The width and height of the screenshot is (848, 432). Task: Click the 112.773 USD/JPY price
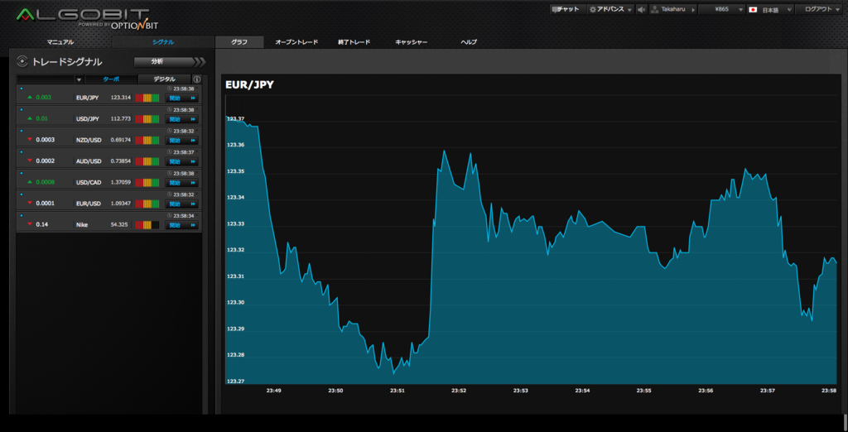pyautogui.click(x=121, y=119)
